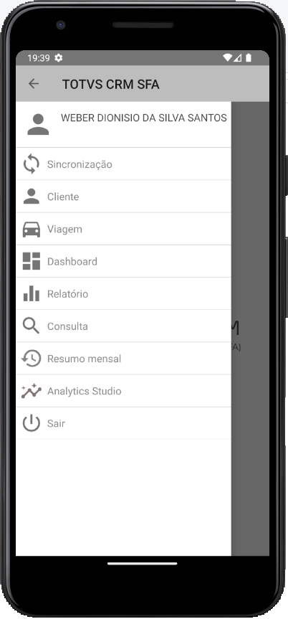Click the Analytics Studio sparkle graph icon
This screenshot has width=288, height=619.
pos(32,391)
